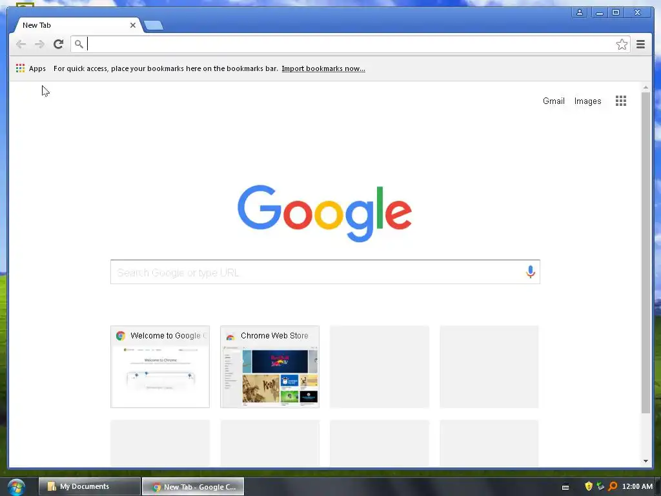
Task: Click the page scrollbar down arrow
Action: click(646, 461)
